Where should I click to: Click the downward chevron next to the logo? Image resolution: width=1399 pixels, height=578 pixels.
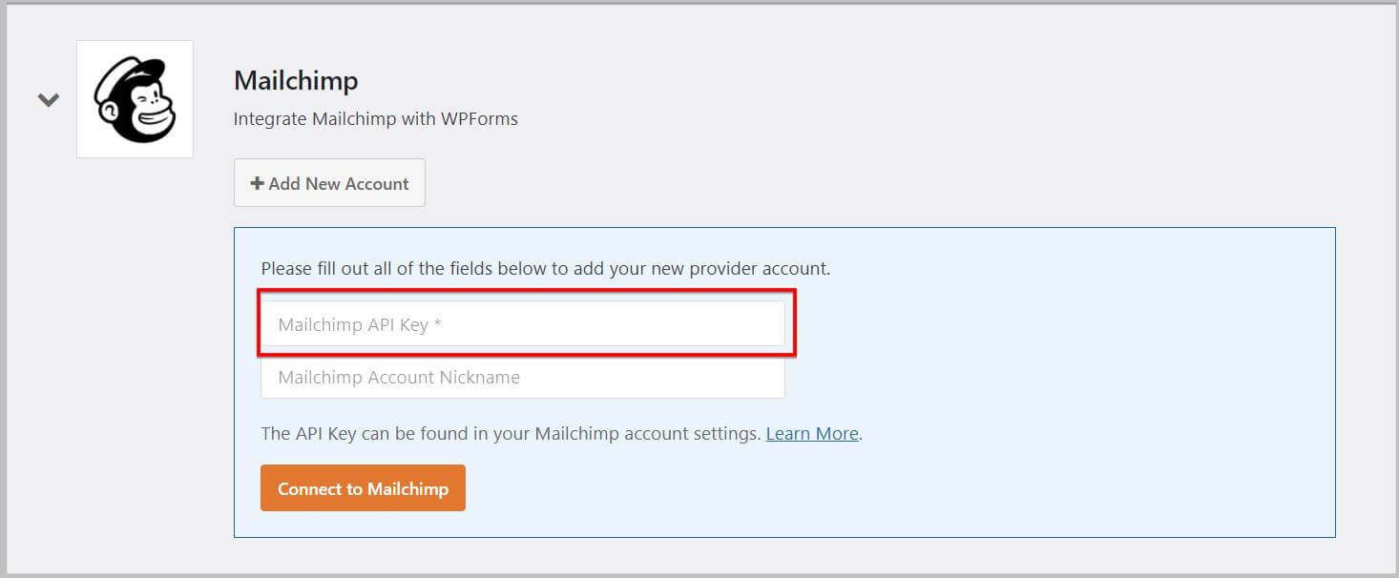click(x=48, y=99)
